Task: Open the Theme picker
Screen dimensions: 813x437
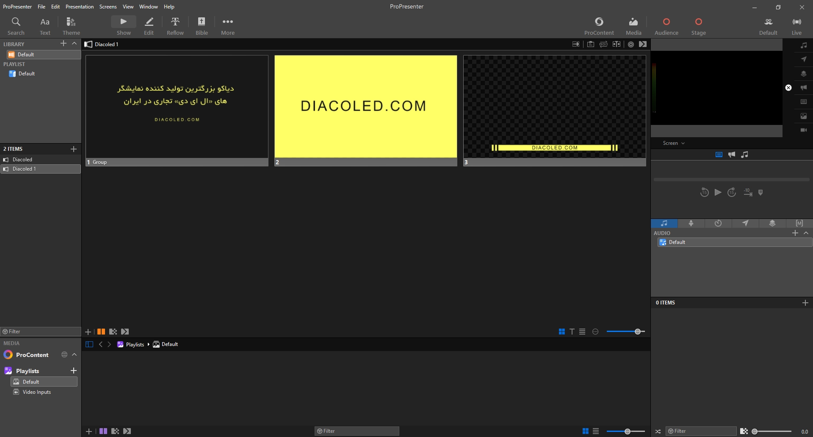Action: (x=71, y=26)
